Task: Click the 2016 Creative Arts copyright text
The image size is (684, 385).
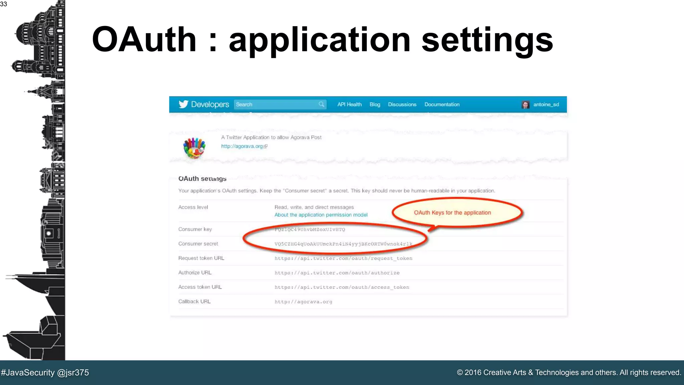Action: point(569,372)
